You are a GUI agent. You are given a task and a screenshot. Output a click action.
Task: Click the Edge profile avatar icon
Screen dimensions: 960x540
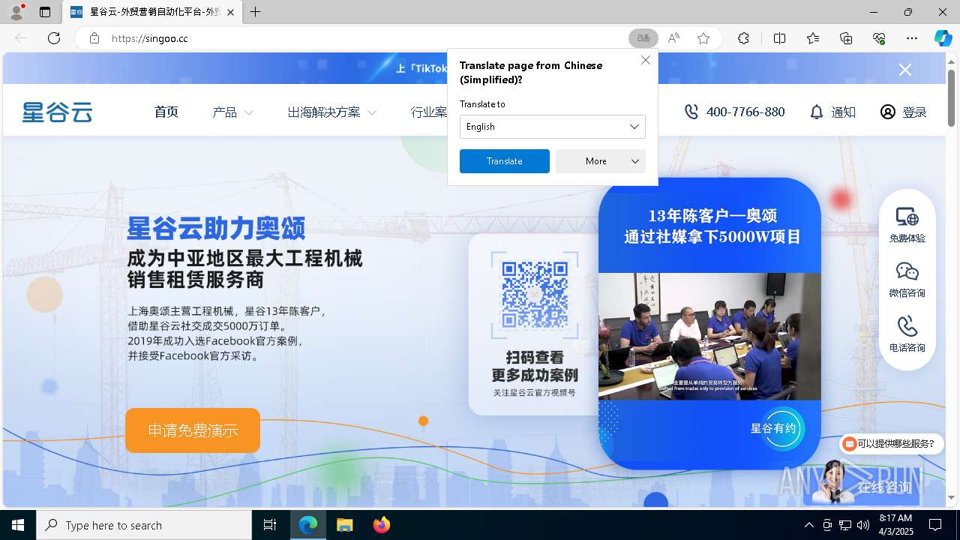pos(16,12)
